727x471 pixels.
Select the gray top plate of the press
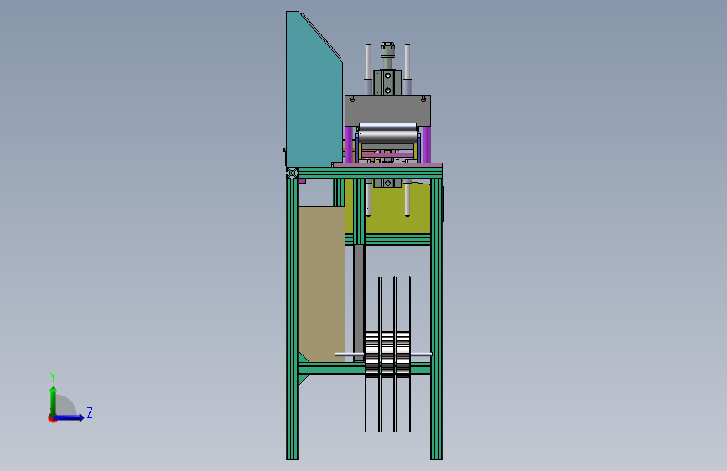pos(387,110)
